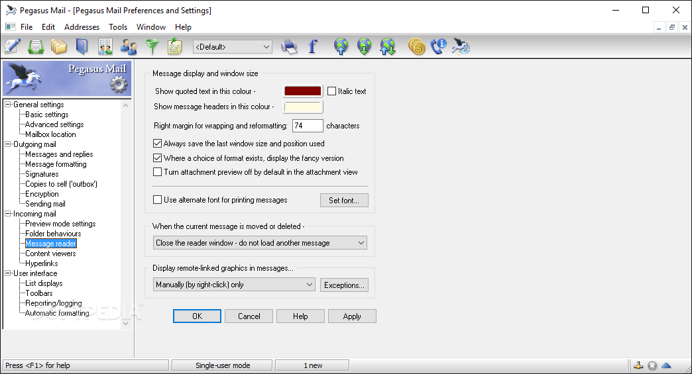692x374 pixels.
Task: Click the right margin characters field
Action: coord(308,126)
